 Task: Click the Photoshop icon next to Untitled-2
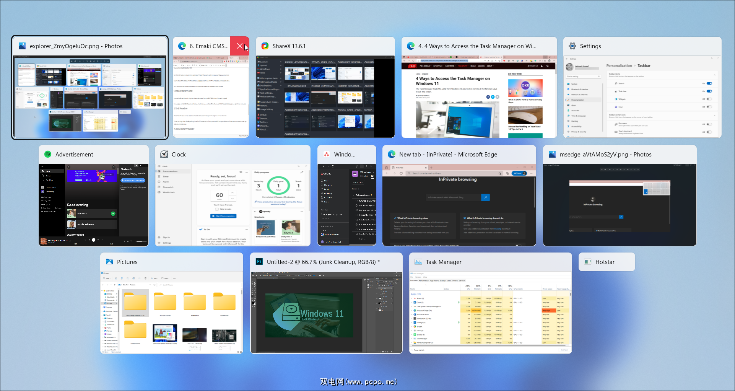tap(259, 262)
